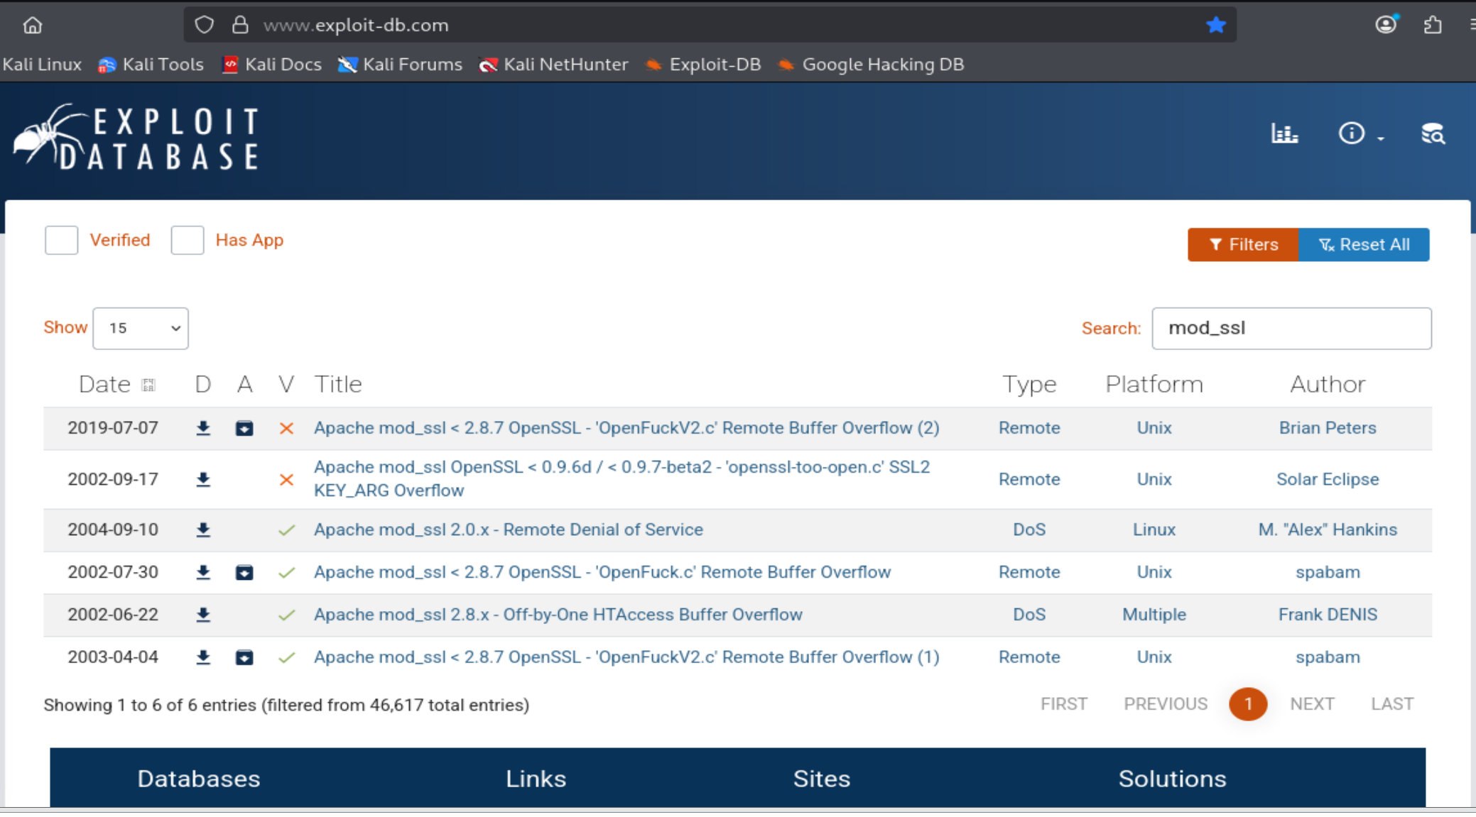Viewport: 1476px width, 817px height.
Task: Click the orange Filters button
Action: pos(1243,245)
